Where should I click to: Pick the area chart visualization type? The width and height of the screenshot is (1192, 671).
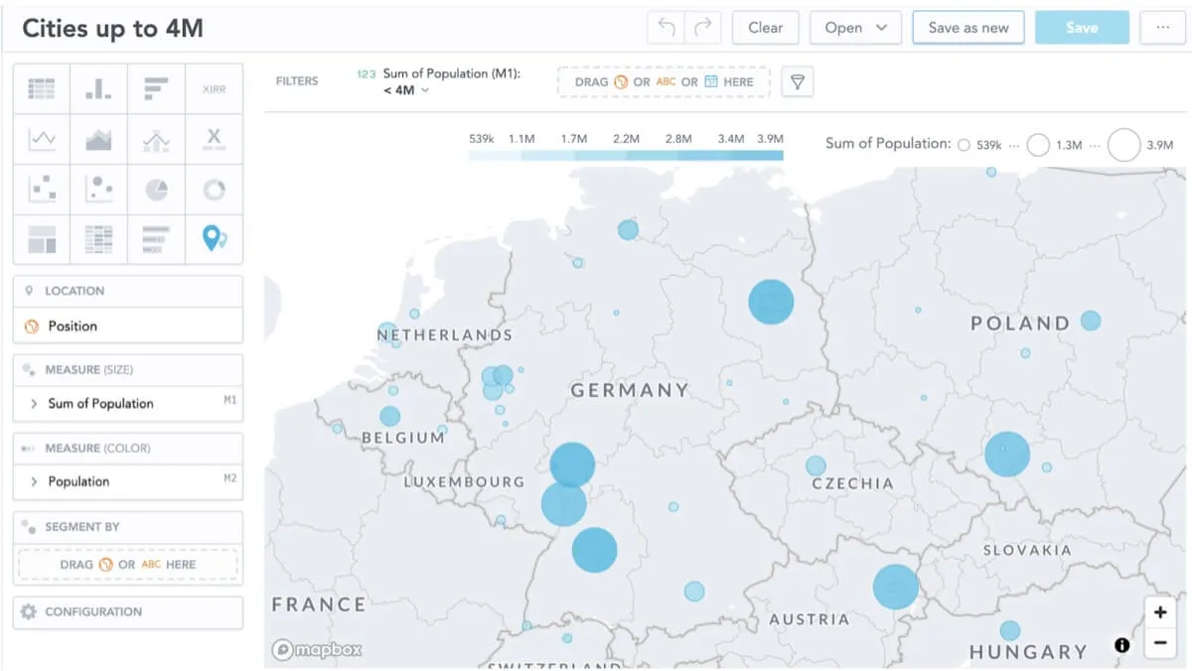pyautogui.click(x=98, y=139)
